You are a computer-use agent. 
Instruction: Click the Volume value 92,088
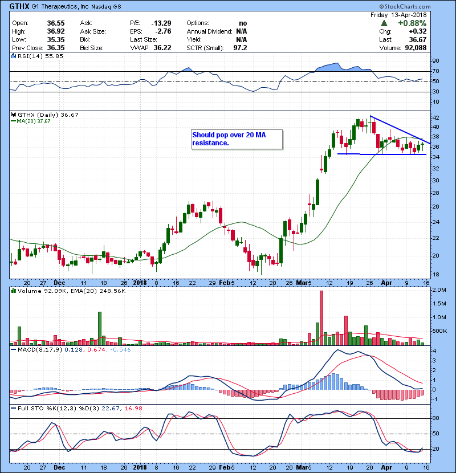(416, 48)
